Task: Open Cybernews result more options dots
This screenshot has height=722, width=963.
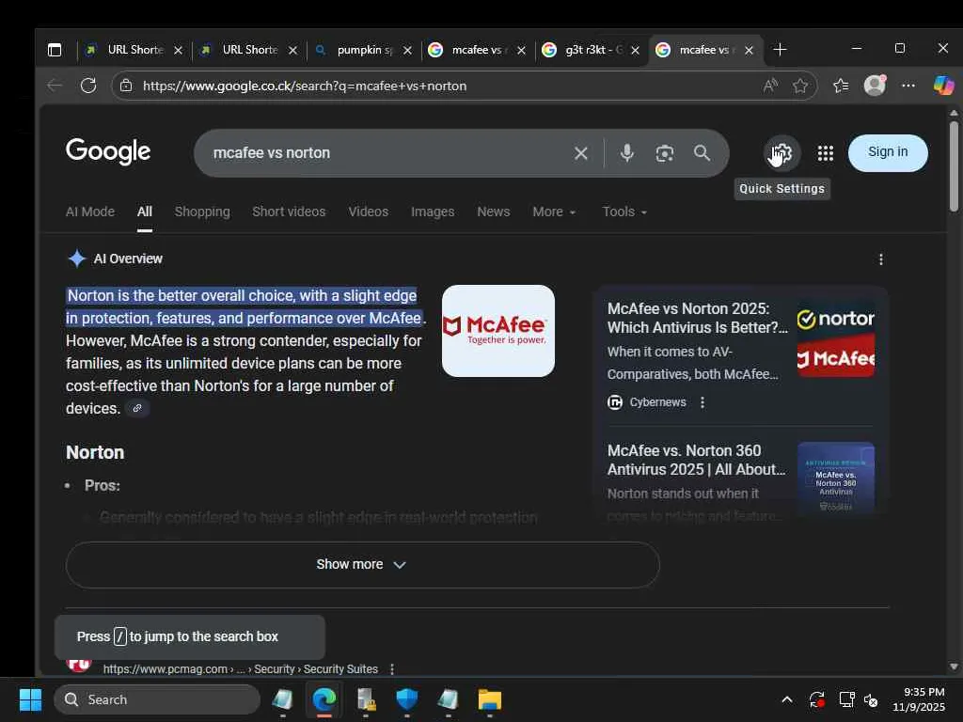Action: tap(702, 402)
